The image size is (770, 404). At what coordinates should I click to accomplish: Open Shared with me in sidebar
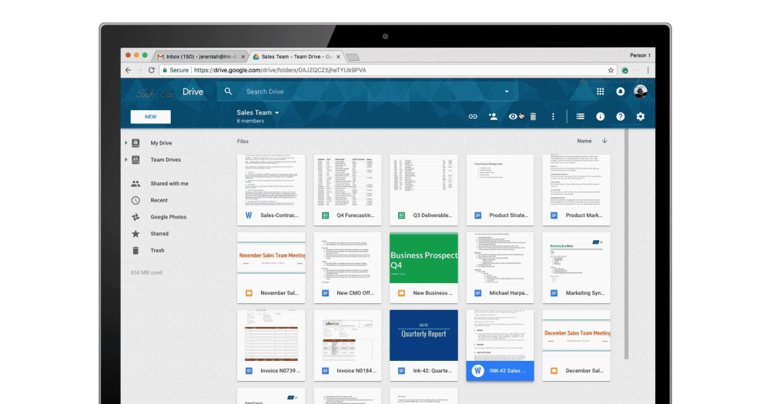click(169, 184)
